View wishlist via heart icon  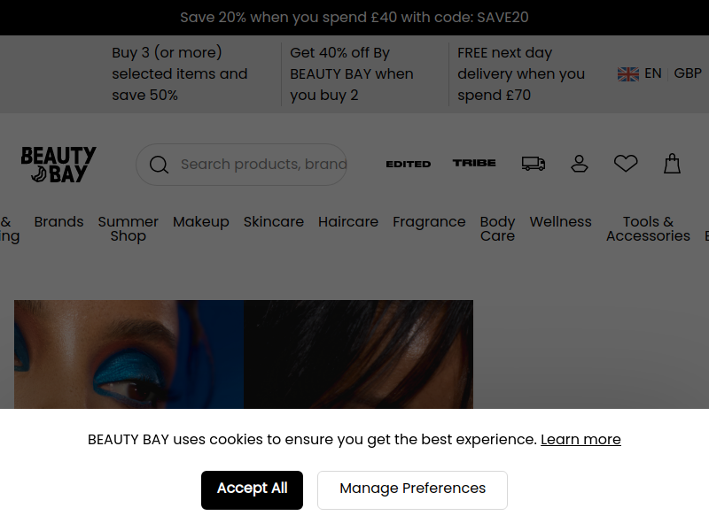pos(626,164)
